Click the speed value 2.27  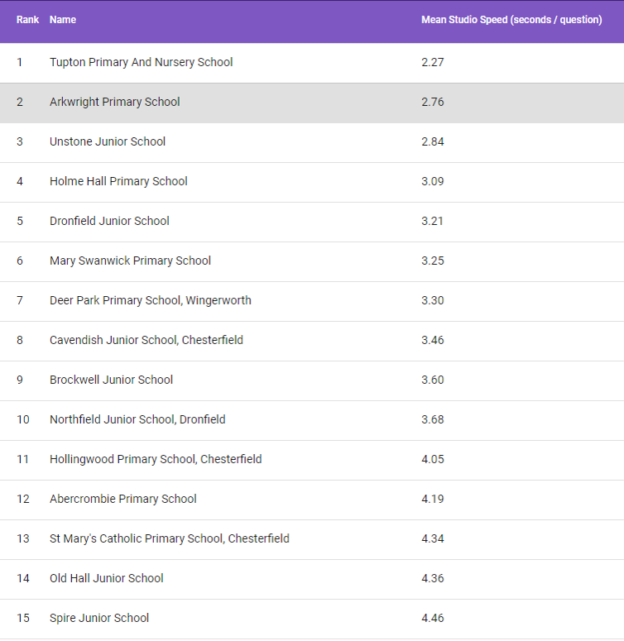click(x=433, y=62)
